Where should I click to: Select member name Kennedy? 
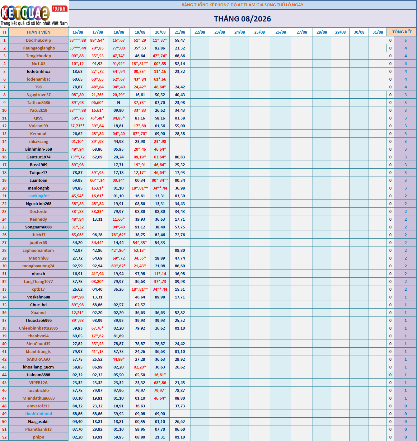(38, 219)
